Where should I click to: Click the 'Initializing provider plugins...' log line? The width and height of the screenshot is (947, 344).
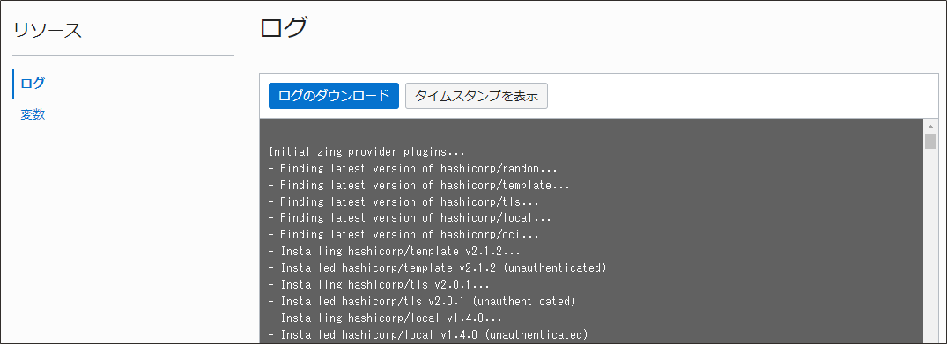tap(366, 152)
